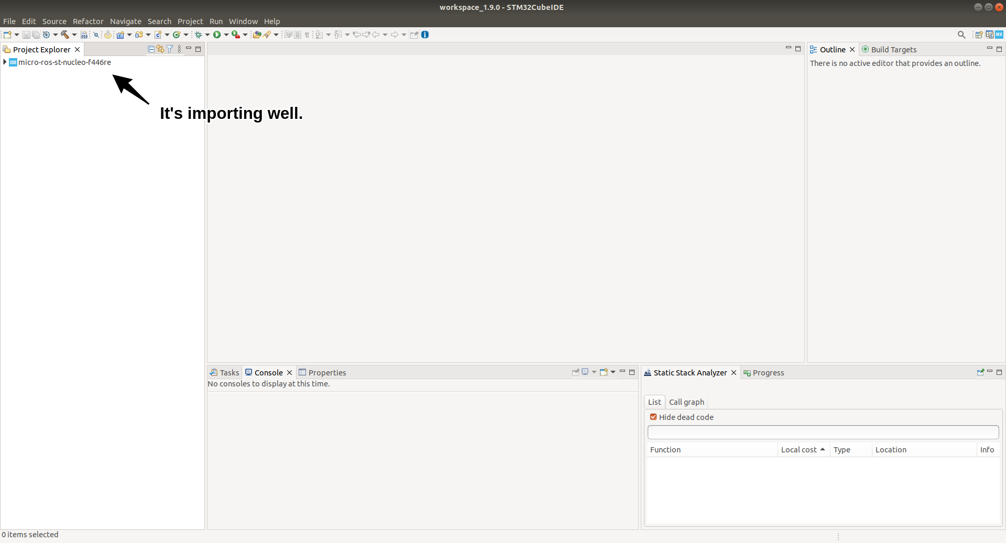Click the New C source file icon
Viewport: 1006px width, 543px height.
pyautogui.click(x=158, y=35)
